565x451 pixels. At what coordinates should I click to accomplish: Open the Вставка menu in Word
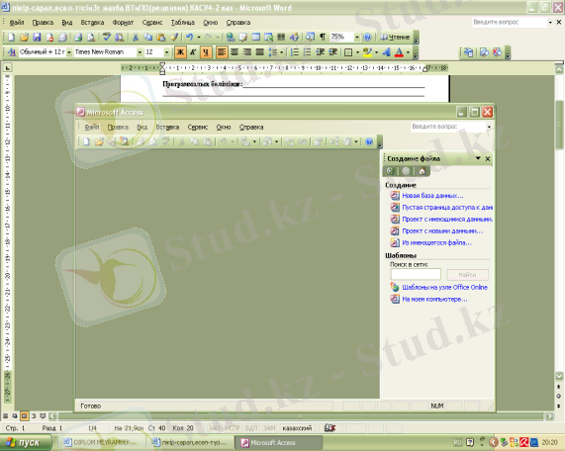(92, 23)
